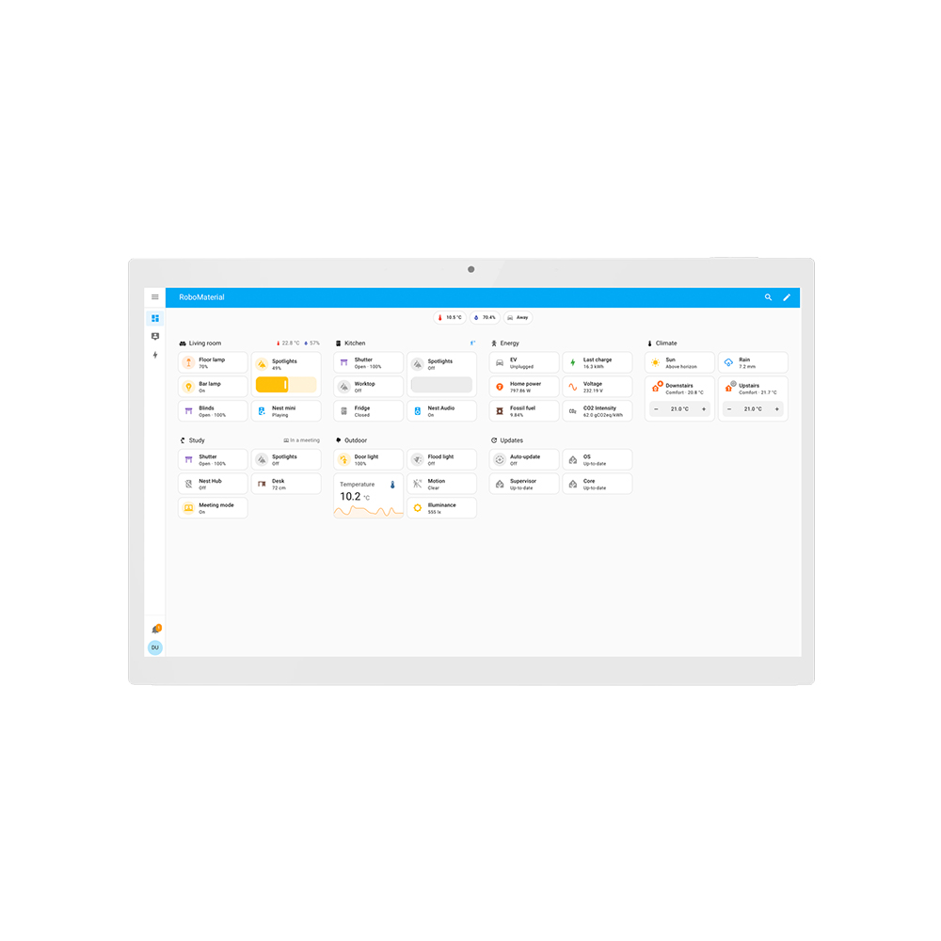The image size is (941, 941).
Task: Toggle Study Spotlights icon
Action: click(x=262, y=460)
